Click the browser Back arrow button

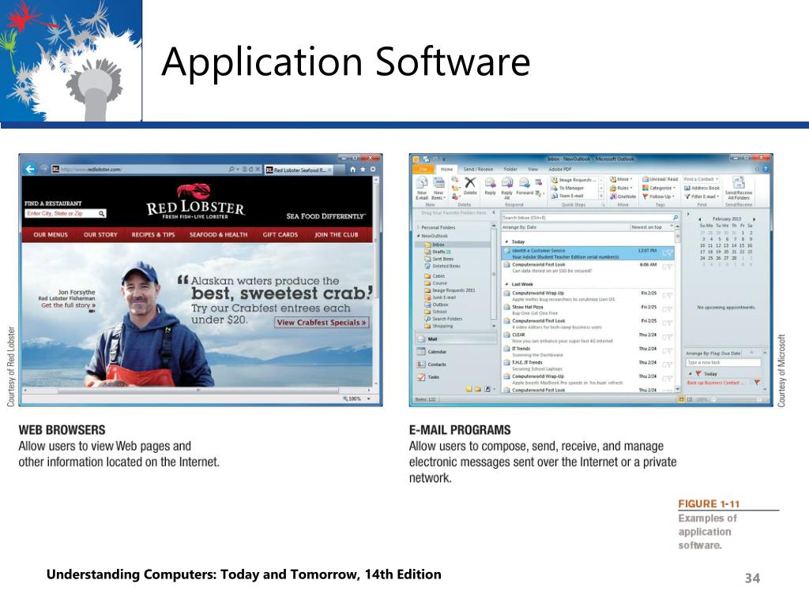coord(30,169)
